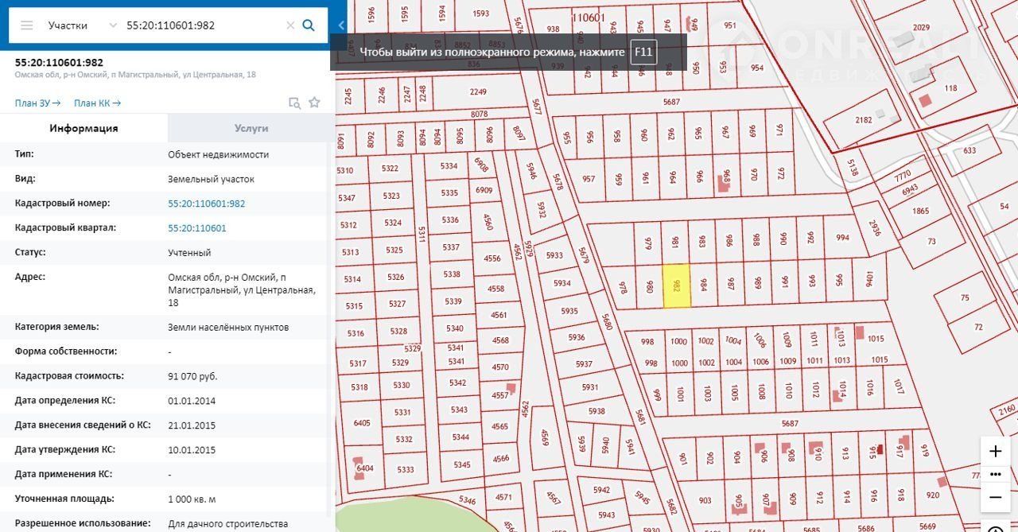Viewport: 1018px width, 532px height.
Task: Open the three-dots map tools menu
Action: pyautogui.click(x=995, y=475)
